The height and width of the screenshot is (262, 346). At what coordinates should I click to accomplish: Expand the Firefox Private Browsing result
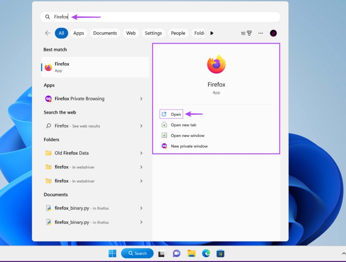click(x=141, y=99)
